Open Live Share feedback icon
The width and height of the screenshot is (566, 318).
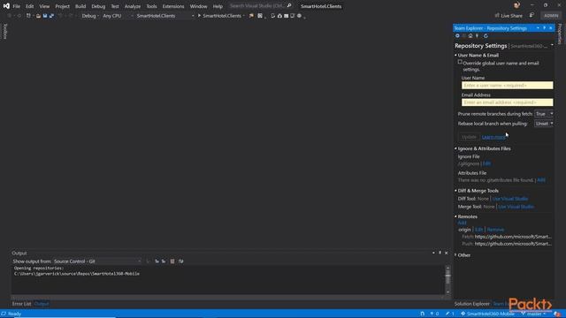pyautogui.click(x=532, y=16)
